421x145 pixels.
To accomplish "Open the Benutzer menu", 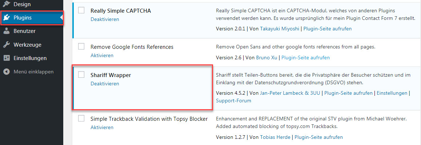I will point(24,31).
